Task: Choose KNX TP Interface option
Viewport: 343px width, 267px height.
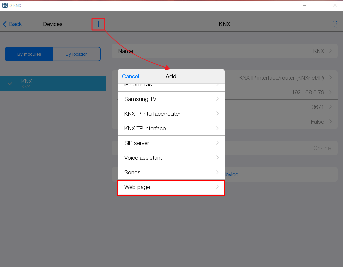Action: (x=171, y=128)
